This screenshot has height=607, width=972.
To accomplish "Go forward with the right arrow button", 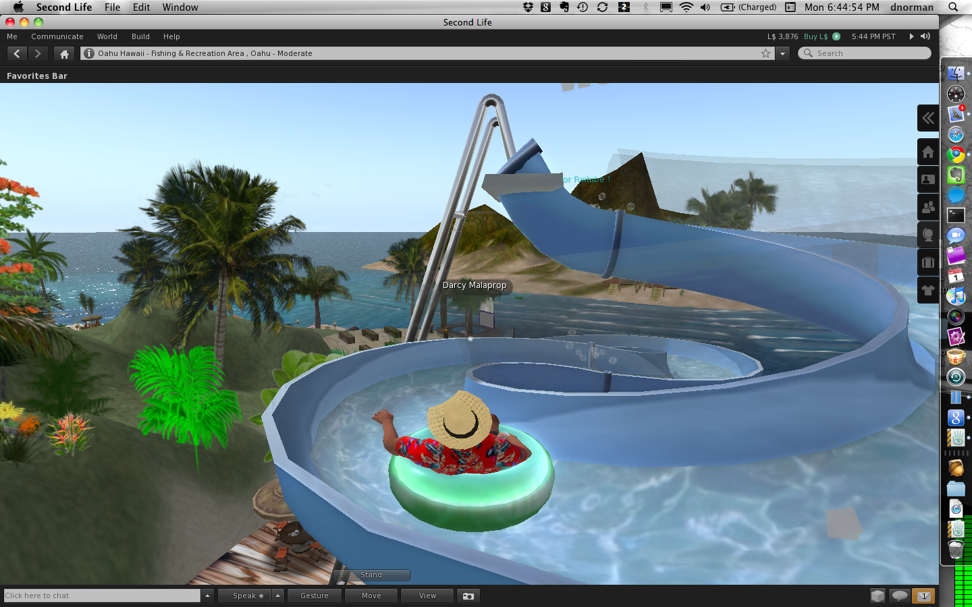I will [x=38, y=53].
